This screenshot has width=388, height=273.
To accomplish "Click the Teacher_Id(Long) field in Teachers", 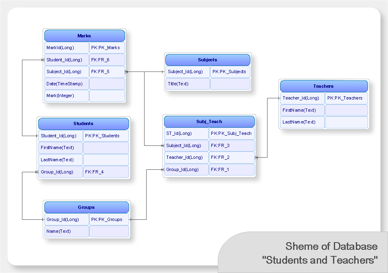I will click(x=303, y=98).
